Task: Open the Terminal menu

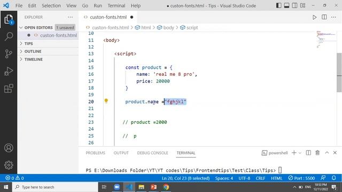Action: click(116, 6)
